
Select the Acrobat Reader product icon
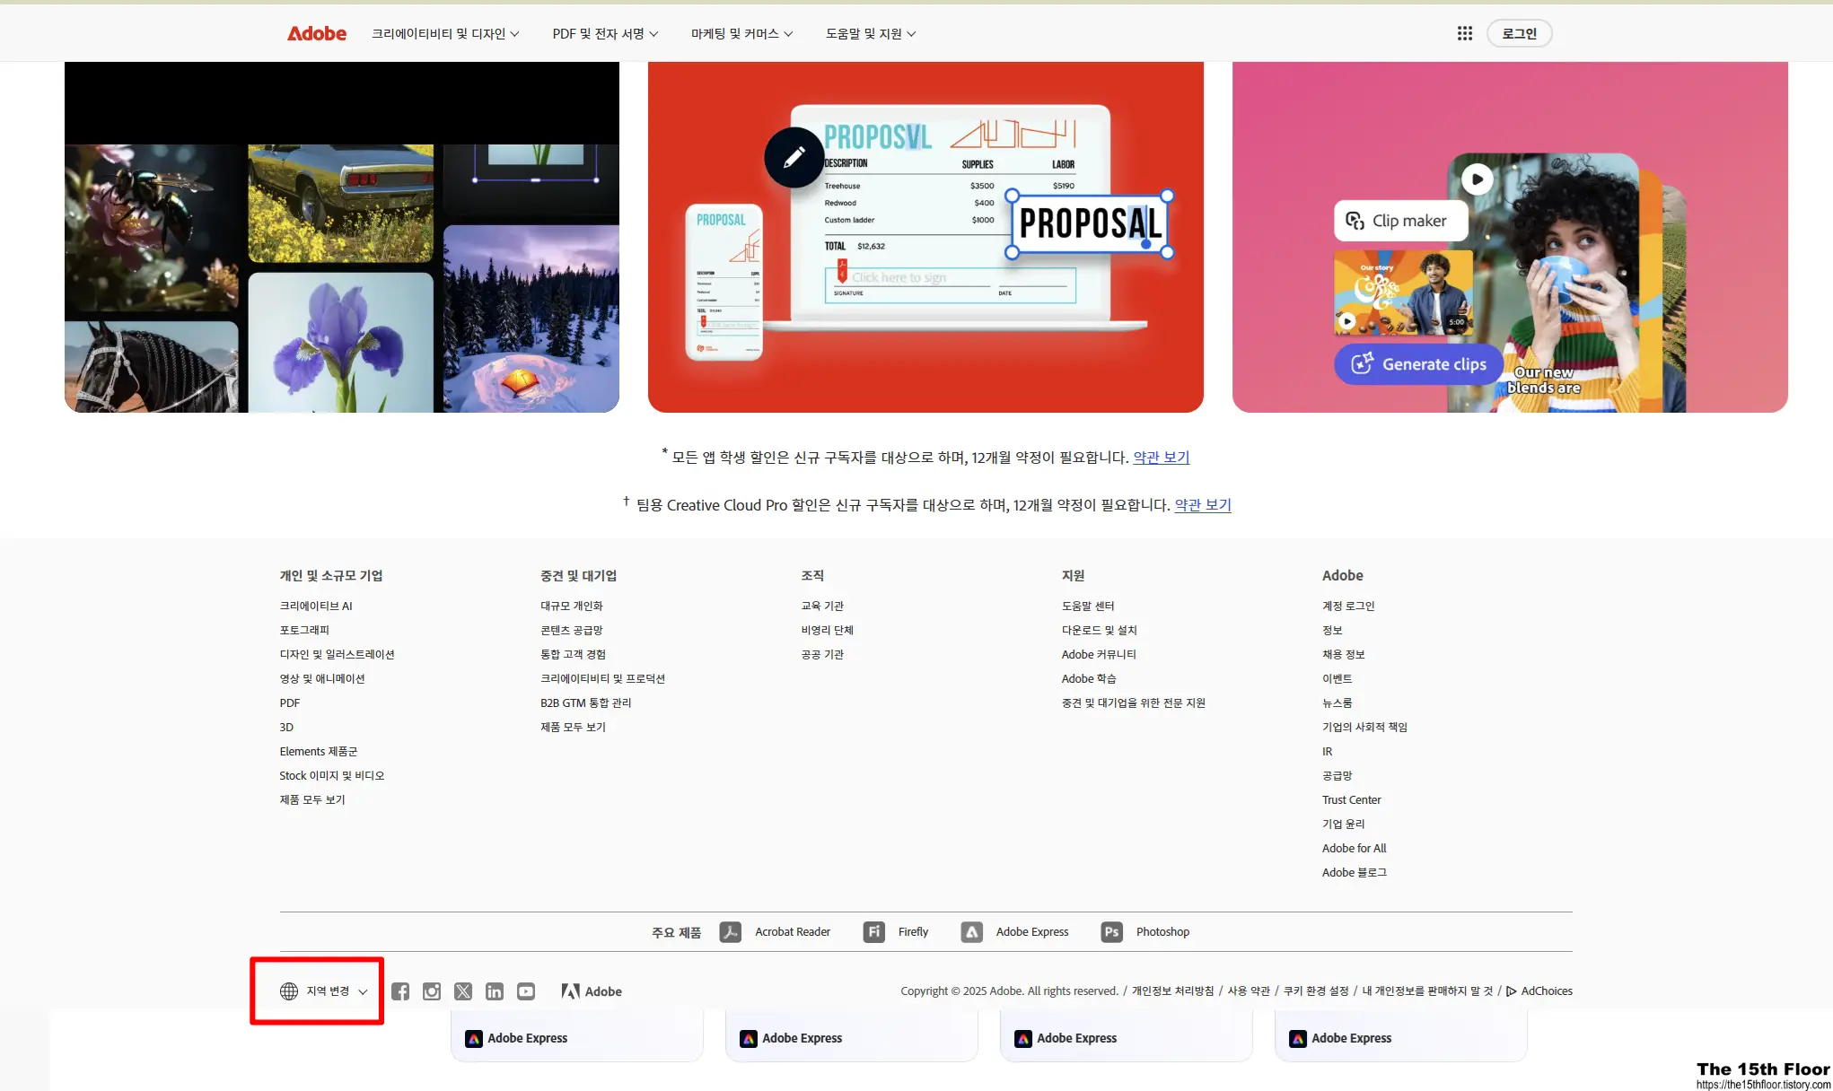tap(732, 931)
